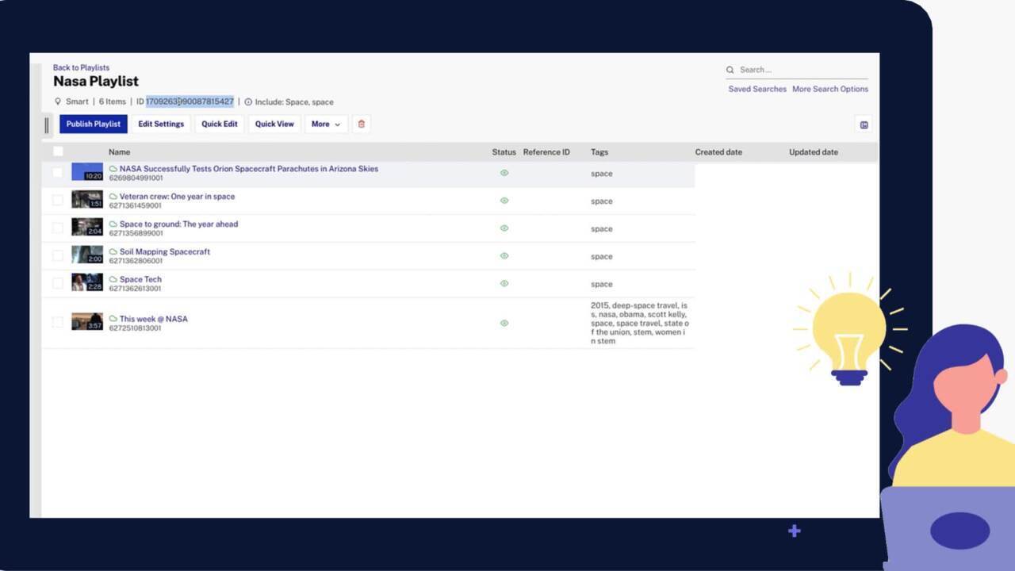Delete playlist using the red trash icon
This screenshot has width=1015, height=571.
362,124
